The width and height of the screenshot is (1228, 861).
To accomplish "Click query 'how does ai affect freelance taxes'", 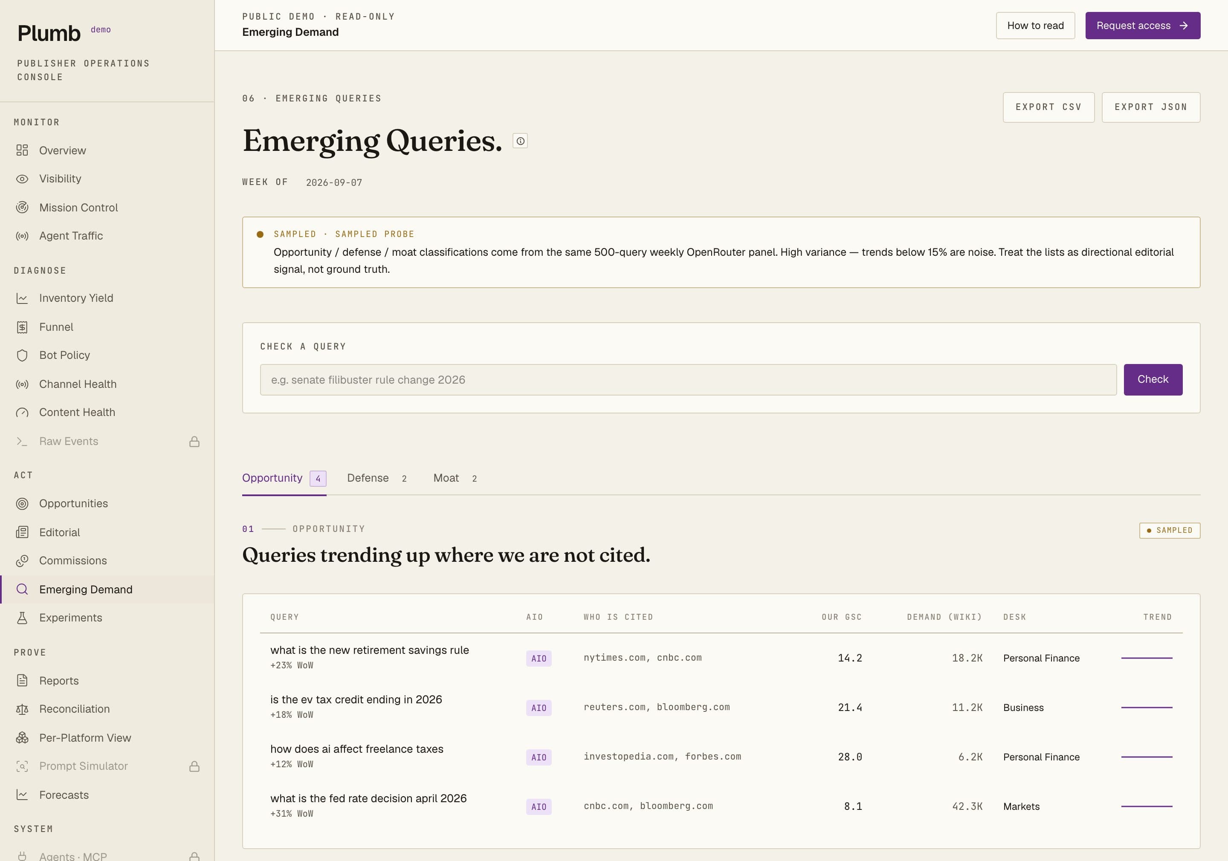I will point(357,749).
